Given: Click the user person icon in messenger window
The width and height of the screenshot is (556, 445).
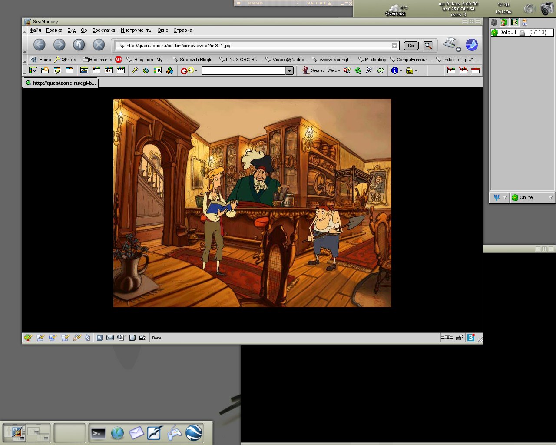Looking at the screenshot, I should 525,22.
